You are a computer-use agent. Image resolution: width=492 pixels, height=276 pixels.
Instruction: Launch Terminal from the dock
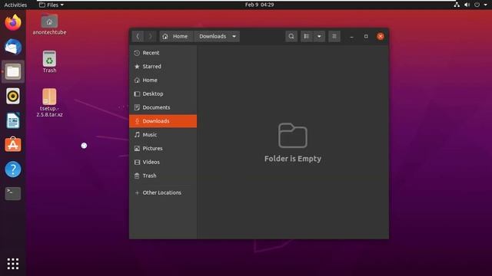pos(13,193)
